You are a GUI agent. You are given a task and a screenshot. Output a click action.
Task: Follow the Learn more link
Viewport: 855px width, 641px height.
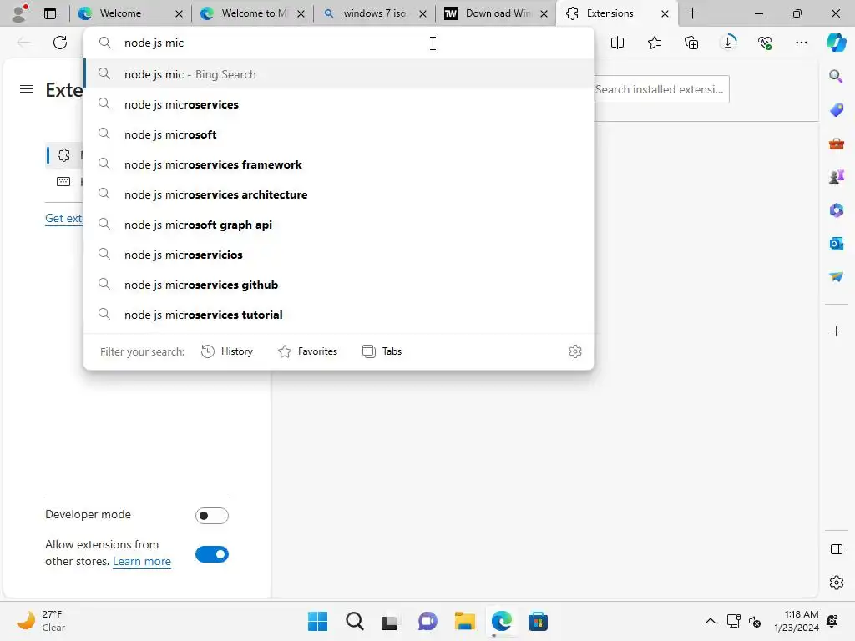click(142, 562)
